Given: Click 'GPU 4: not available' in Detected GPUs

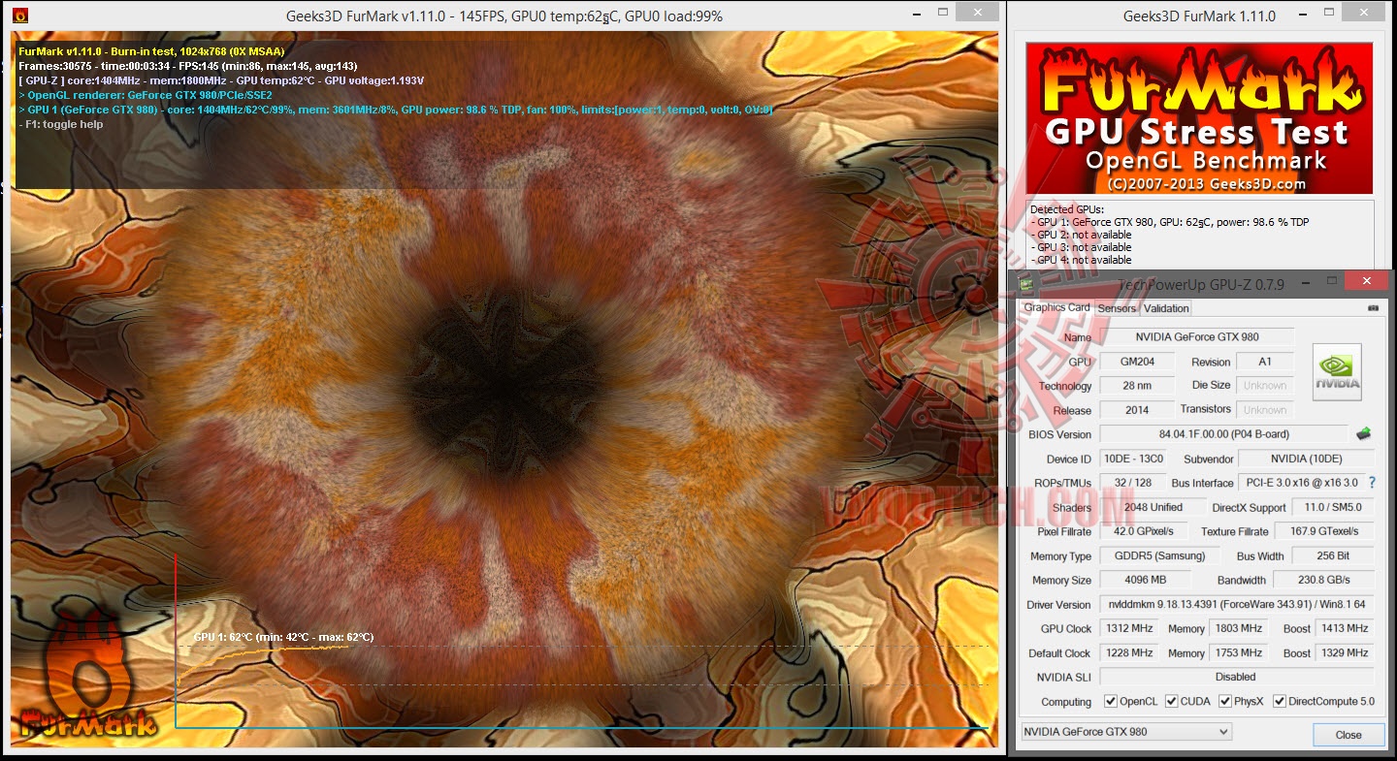Looking at the screenshot, I should pos(1083,260).
